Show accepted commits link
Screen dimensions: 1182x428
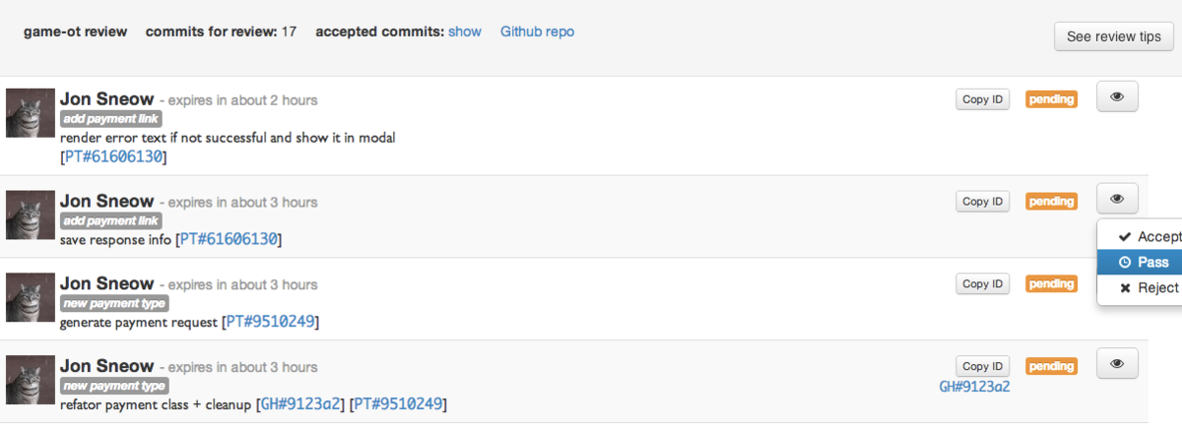[465, 31]
